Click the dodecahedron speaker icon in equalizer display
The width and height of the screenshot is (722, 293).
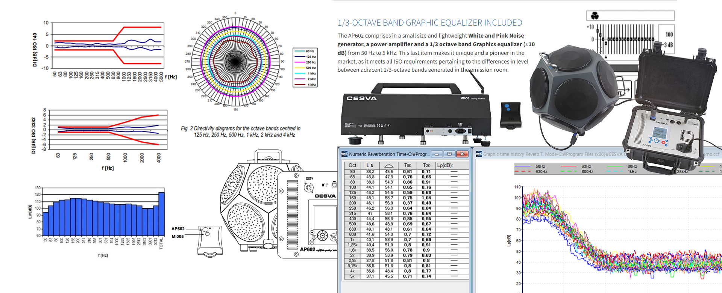[595, 15]
